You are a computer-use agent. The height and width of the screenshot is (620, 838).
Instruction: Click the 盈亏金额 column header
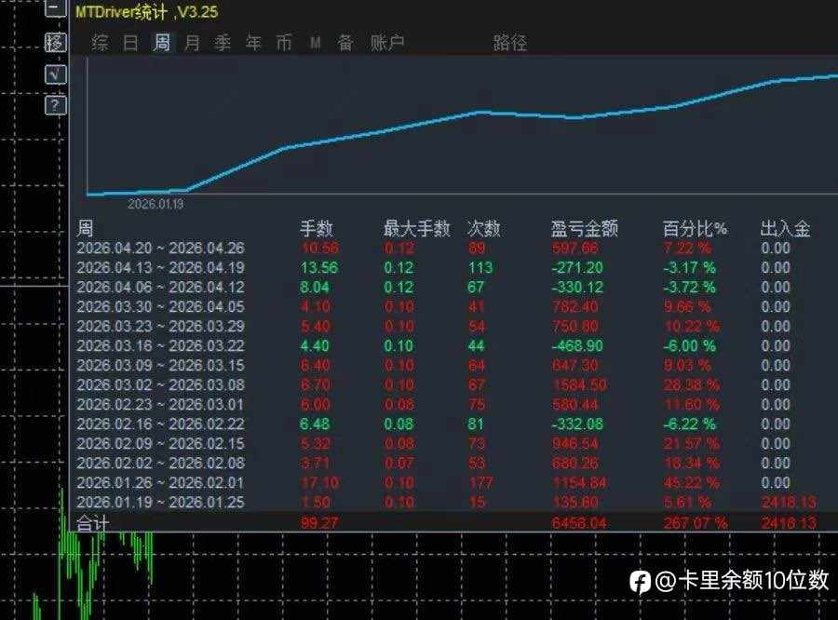[585, 228]
